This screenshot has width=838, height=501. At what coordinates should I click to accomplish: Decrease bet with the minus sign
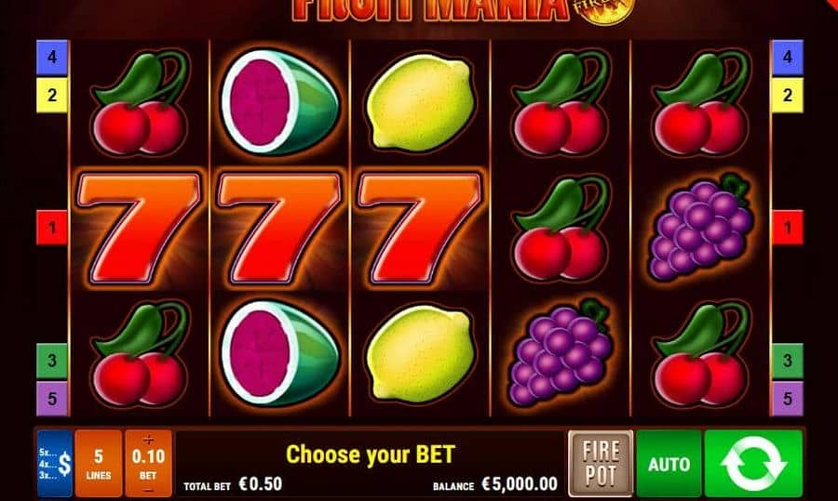click(149, 490)
